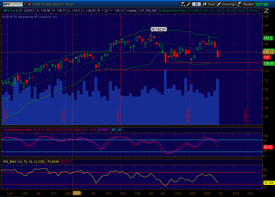Click the D daily timeframe button
This screenshot has height=197, width=275.
(x=196, y=4)
